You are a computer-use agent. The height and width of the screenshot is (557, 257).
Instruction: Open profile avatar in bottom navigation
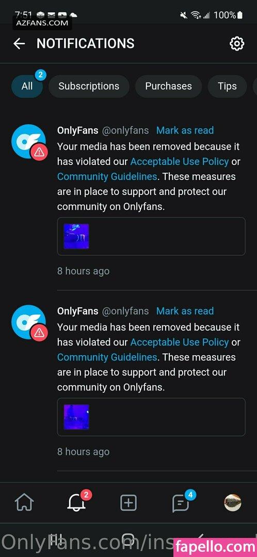coord(233,503)
